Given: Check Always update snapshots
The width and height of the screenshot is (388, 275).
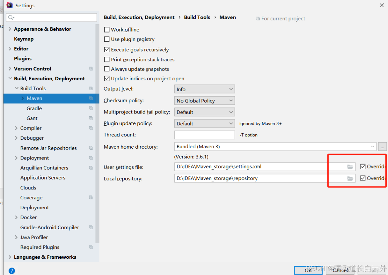Looking at the screenshot, I should pos(107,69).
